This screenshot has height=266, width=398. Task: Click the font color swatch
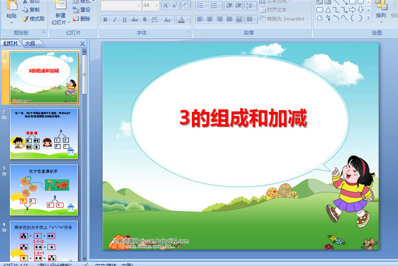[x=181, y=19]
